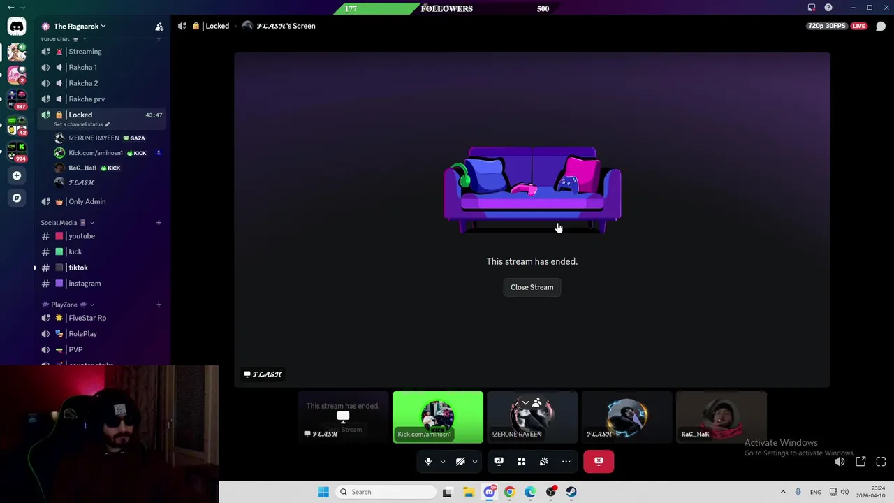Select user IZERONE RAYEEN in Locked channel

(x=107, y=138)
